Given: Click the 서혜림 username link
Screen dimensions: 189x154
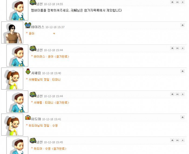Looking at the screenshot, I should click(x=36, y=73).
